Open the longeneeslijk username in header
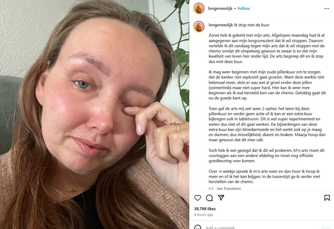 click(220, 8)
